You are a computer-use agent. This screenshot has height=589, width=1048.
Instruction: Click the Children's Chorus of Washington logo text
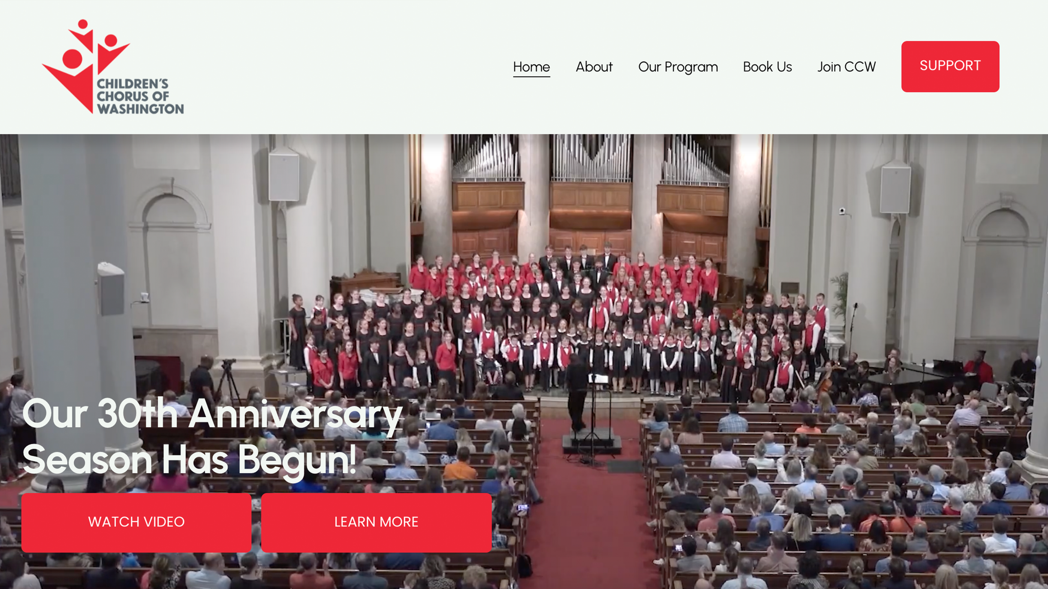tap(140, 96)
